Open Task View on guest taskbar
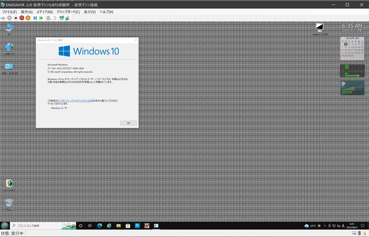369x237 pixels. (90, 226)
